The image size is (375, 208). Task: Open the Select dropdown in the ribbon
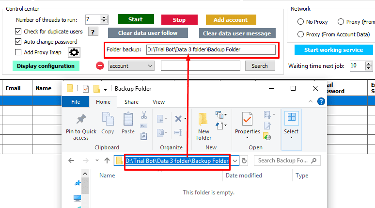coord(291,125)
